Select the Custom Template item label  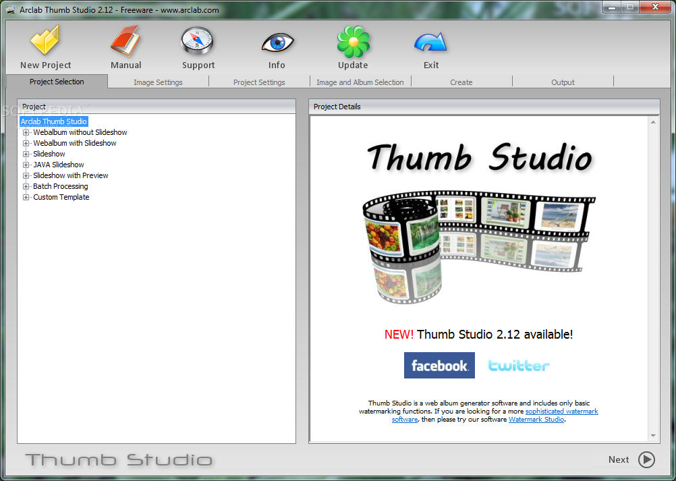tap(61, 197)
